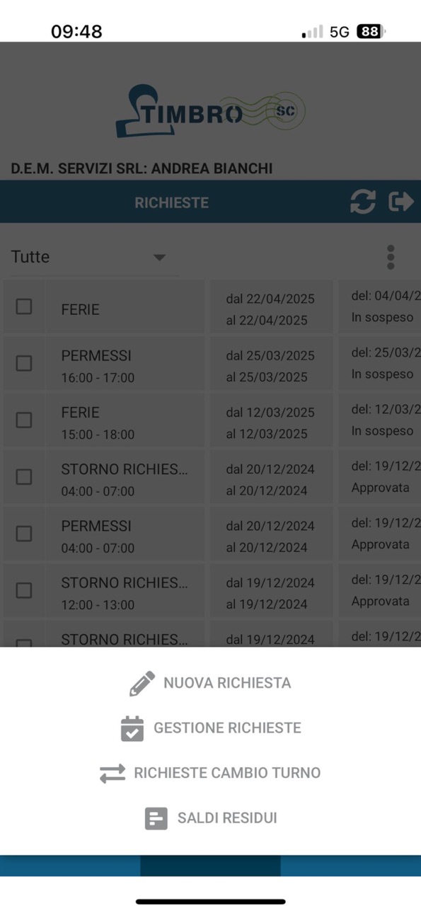This screenshot has height=913, width=421.
Task: Open the Tutte filter selection field
Action: point(94,258)
